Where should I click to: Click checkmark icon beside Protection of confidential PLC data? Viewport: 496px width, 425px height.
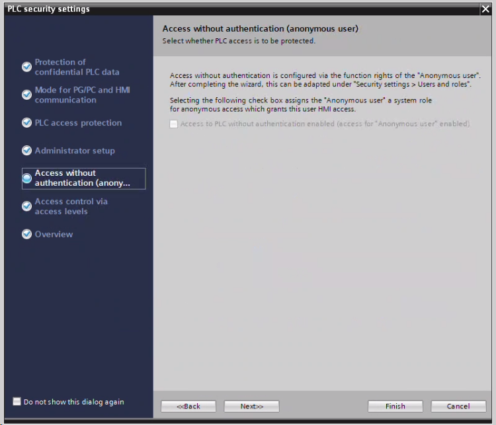[27, 67]
